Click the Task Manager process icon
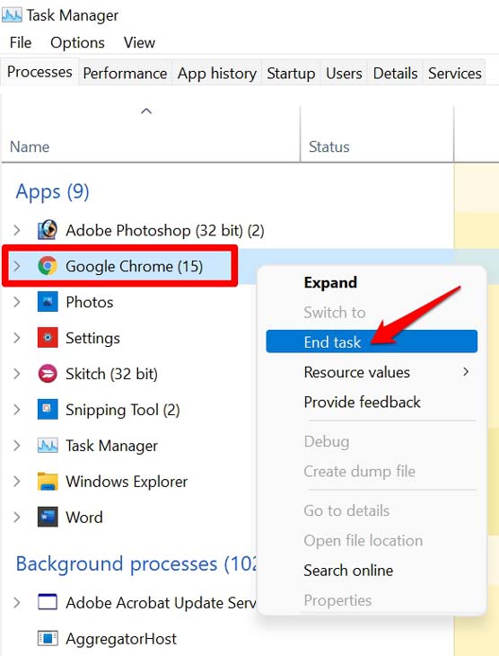 click(48, 446)
